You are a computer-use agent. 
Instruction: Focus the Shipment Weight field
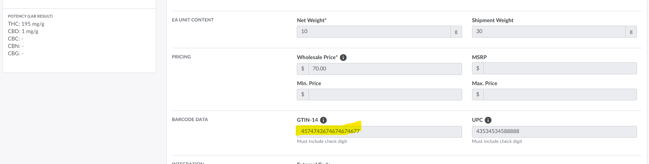(x=548, y=32)
